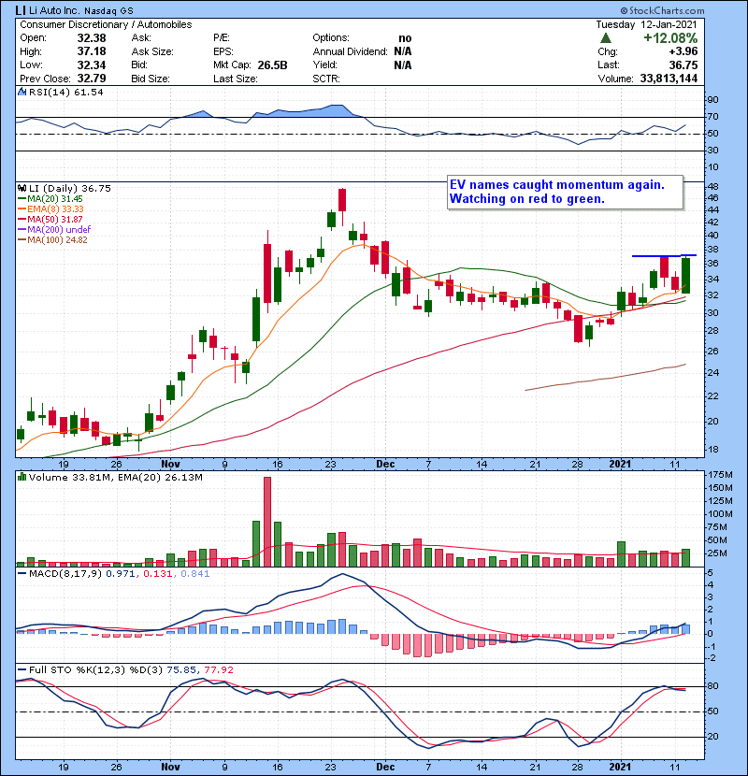Click the MACD value 0.971

pos(121,574)
